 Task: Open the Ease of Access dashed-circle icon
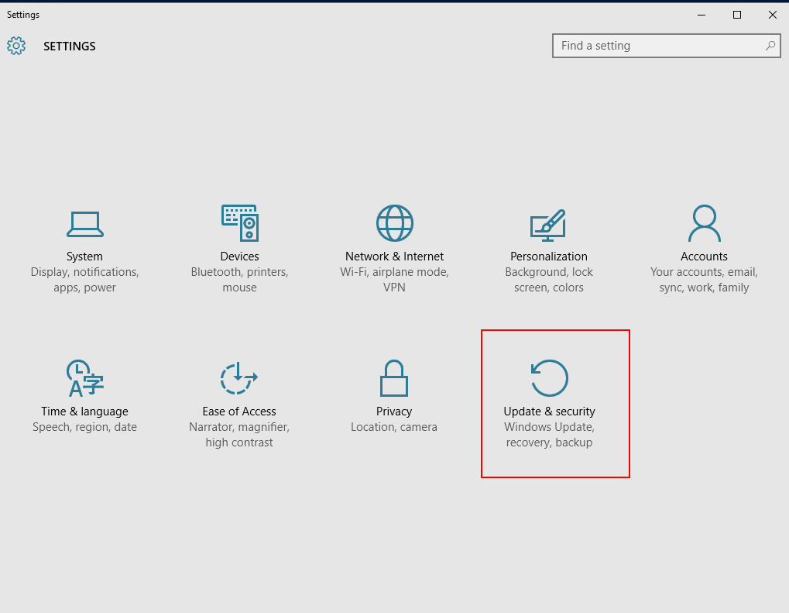[x=239, y=377]
